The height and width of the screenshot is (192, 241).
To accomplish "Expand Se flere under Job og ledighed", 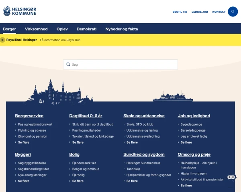I will (186, 142).
